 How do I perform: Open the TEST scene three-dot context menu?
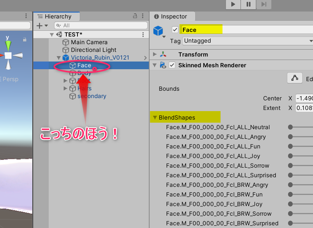pyautogui.click(x=143, y=35)
